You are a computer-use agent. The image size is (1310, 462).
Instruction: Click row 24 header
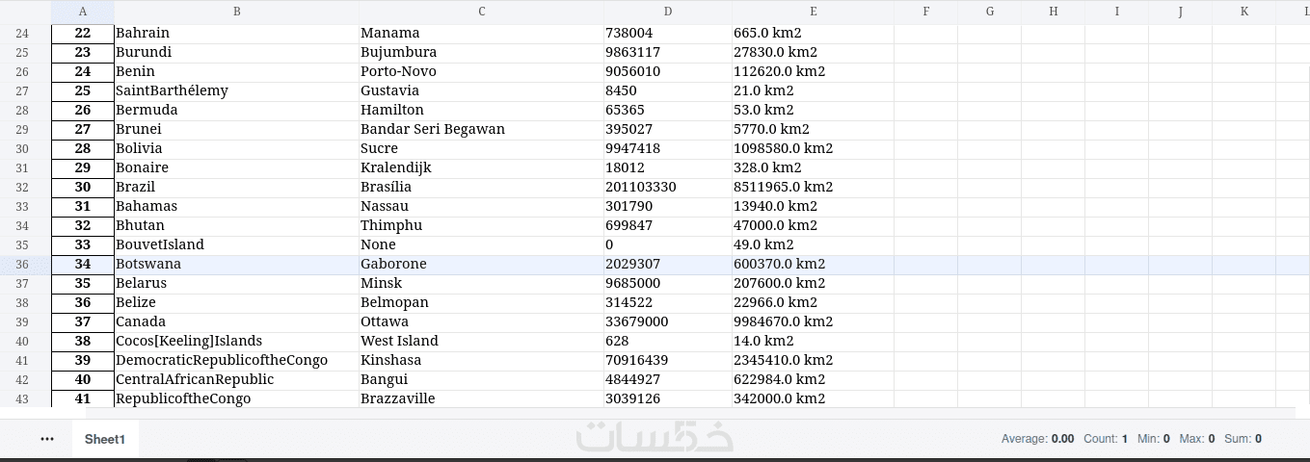(23, 33)
